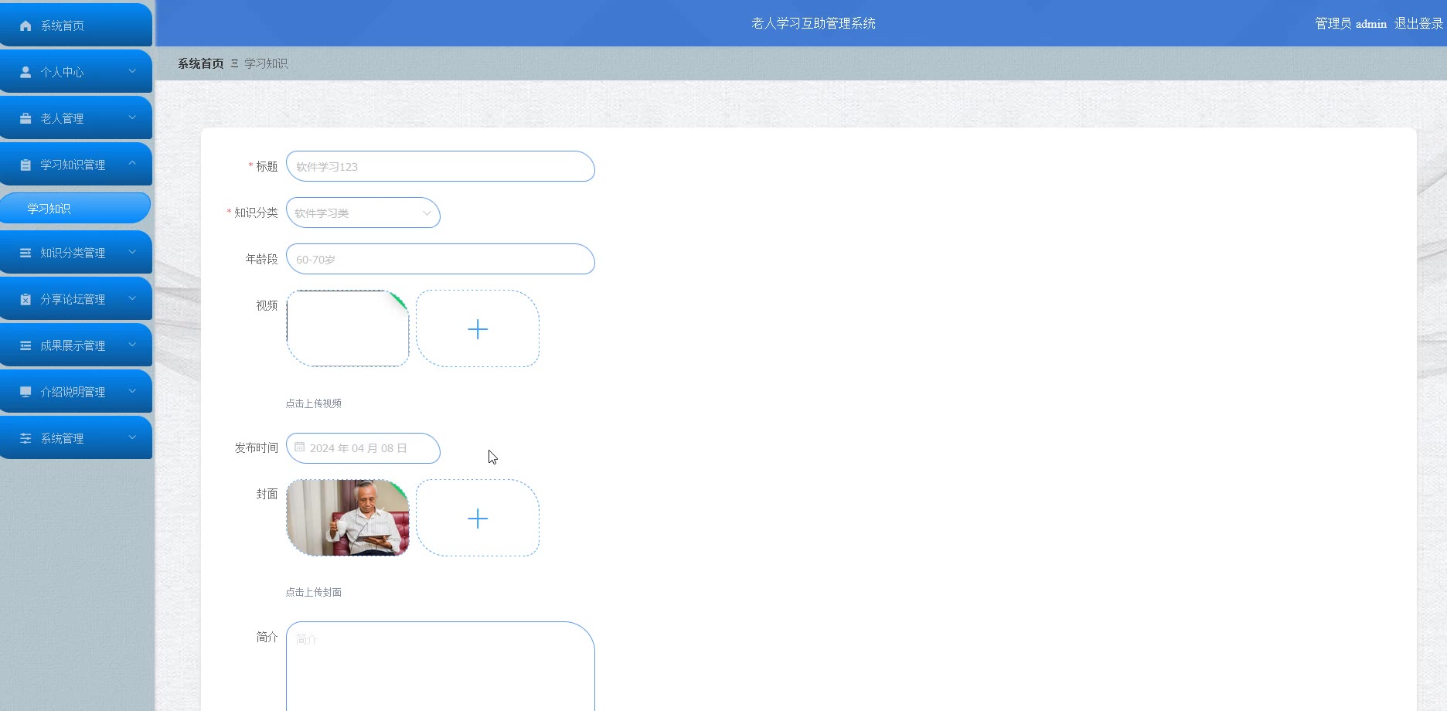Click the monitor icon beside 介绍说明管理

coord(26,392)
